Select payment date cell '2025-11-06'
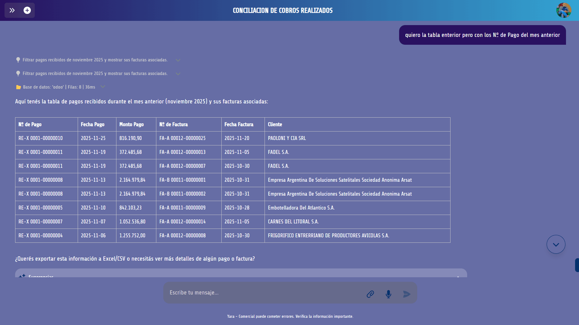This screenshot has width=579, height=325. coord(97,236)
